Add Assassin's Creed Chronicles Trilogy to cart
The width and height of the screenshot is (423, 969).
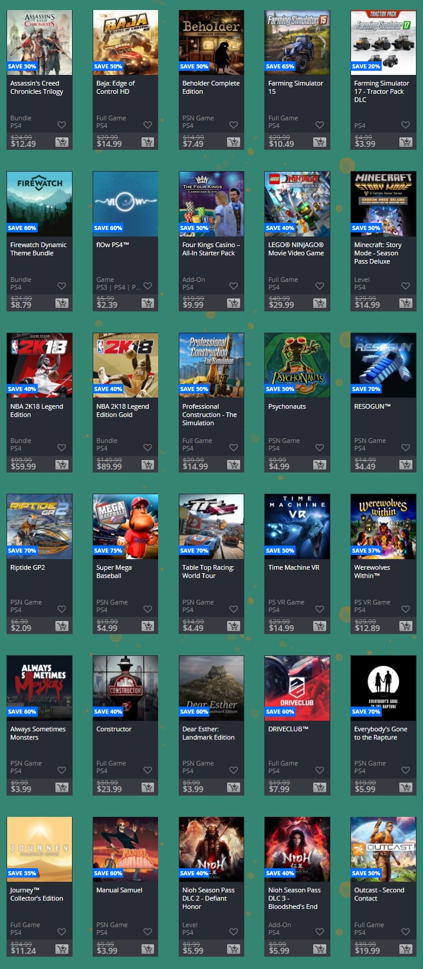coord(62,142)
